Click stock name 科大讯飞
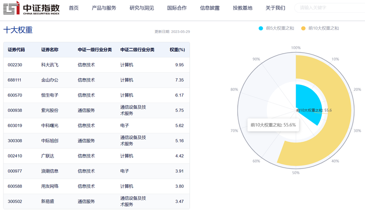 click(50, 65)
